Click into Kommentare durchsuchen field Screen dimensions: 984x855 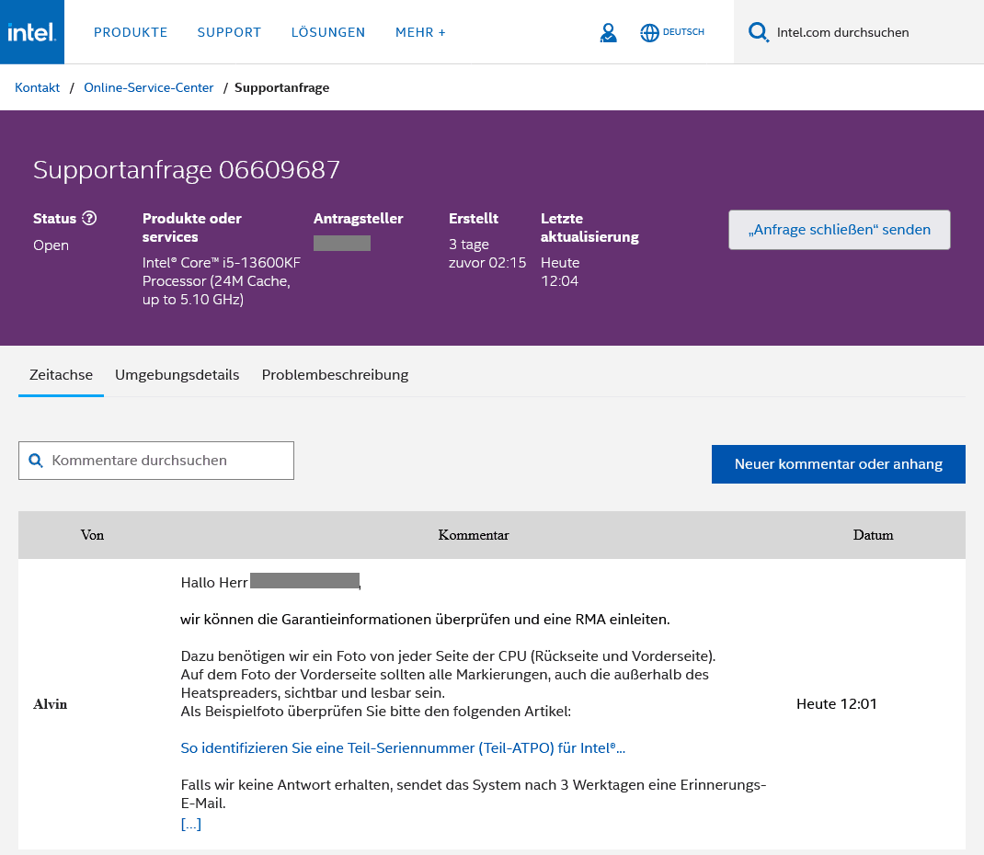tap(156, 461)
